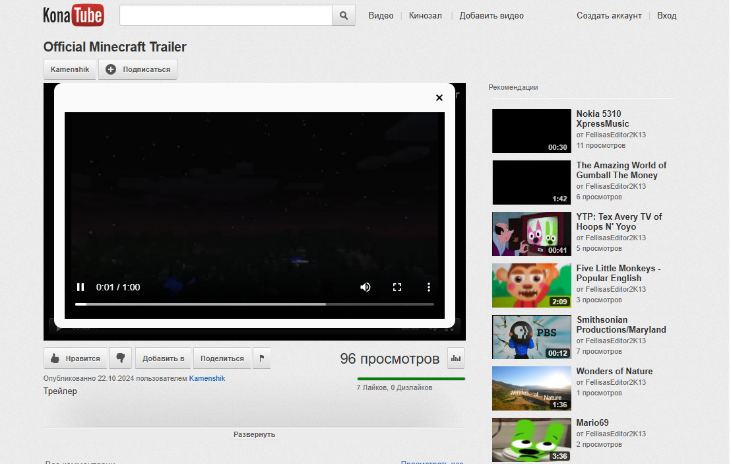Close the video popup with the X

click(439, 98)
